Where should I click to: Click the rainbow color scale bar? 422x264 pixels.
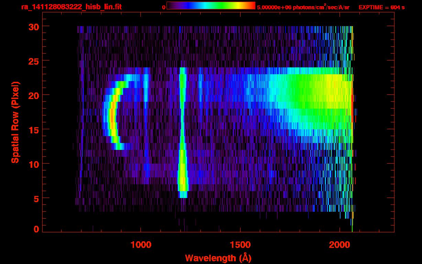[x=211, y=5]
